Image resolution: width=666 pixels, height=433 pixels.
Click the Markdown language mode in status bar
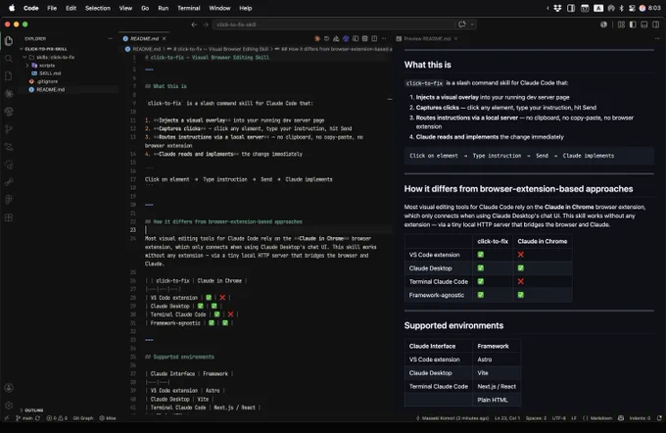pos(601,418)
